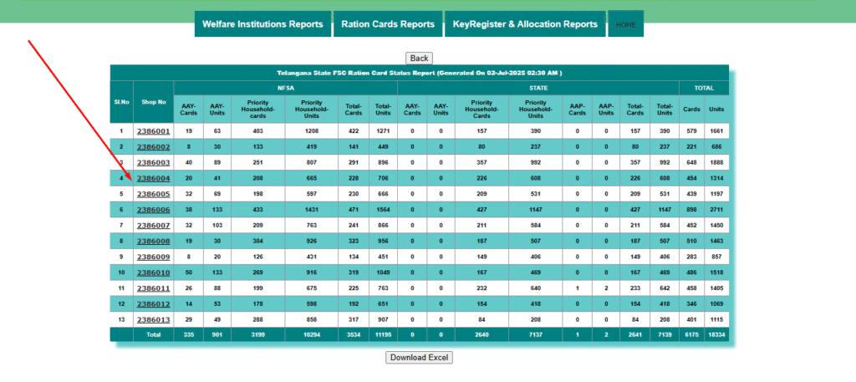The height and width of the screenshot is (382, 856).
Task: Click the Total label in footer row
Action: (x=153, y=335)
